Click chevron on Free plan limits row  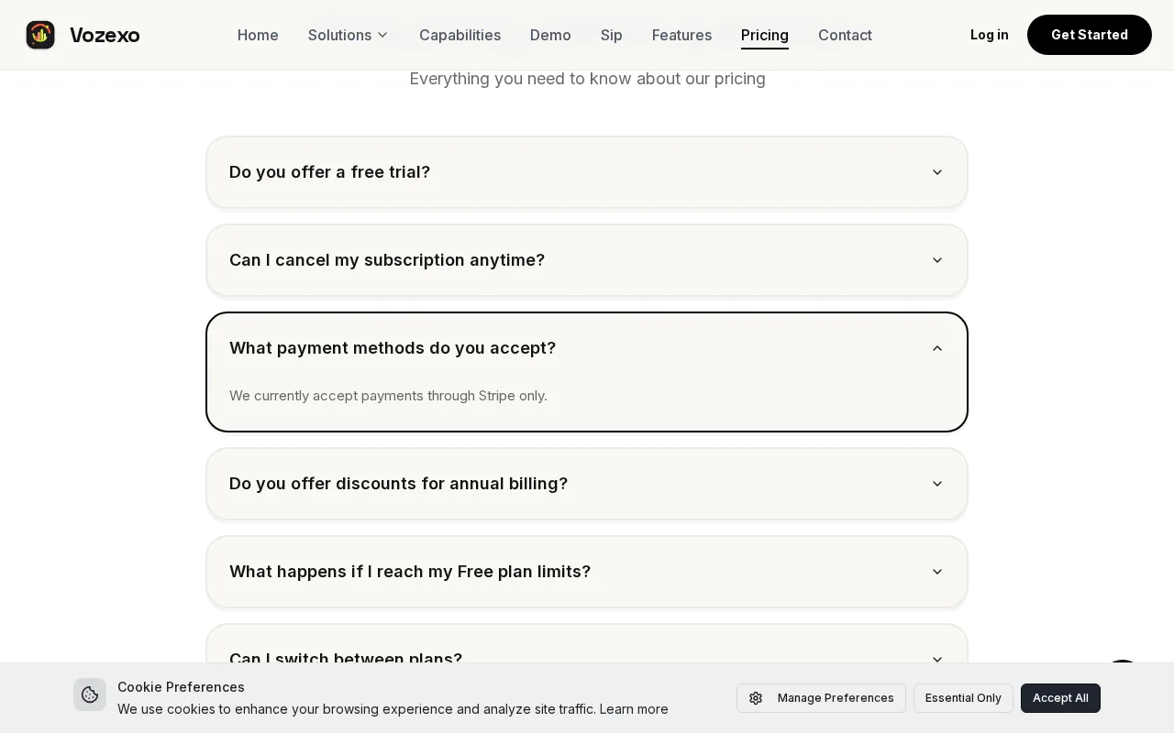[x=937, y=572]
